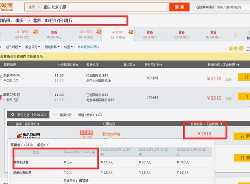This screenshot has width=250, height=184.
Task: Click the orange 搜索 button
Action: click(179, 7)
